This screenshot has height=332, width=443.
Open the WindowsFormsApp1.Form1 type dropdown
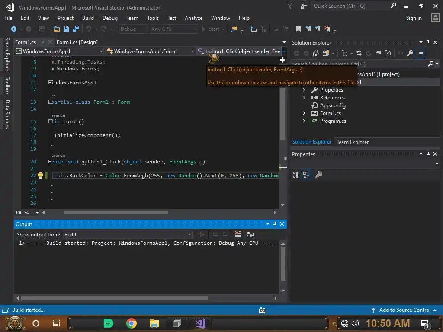(150, 51)
